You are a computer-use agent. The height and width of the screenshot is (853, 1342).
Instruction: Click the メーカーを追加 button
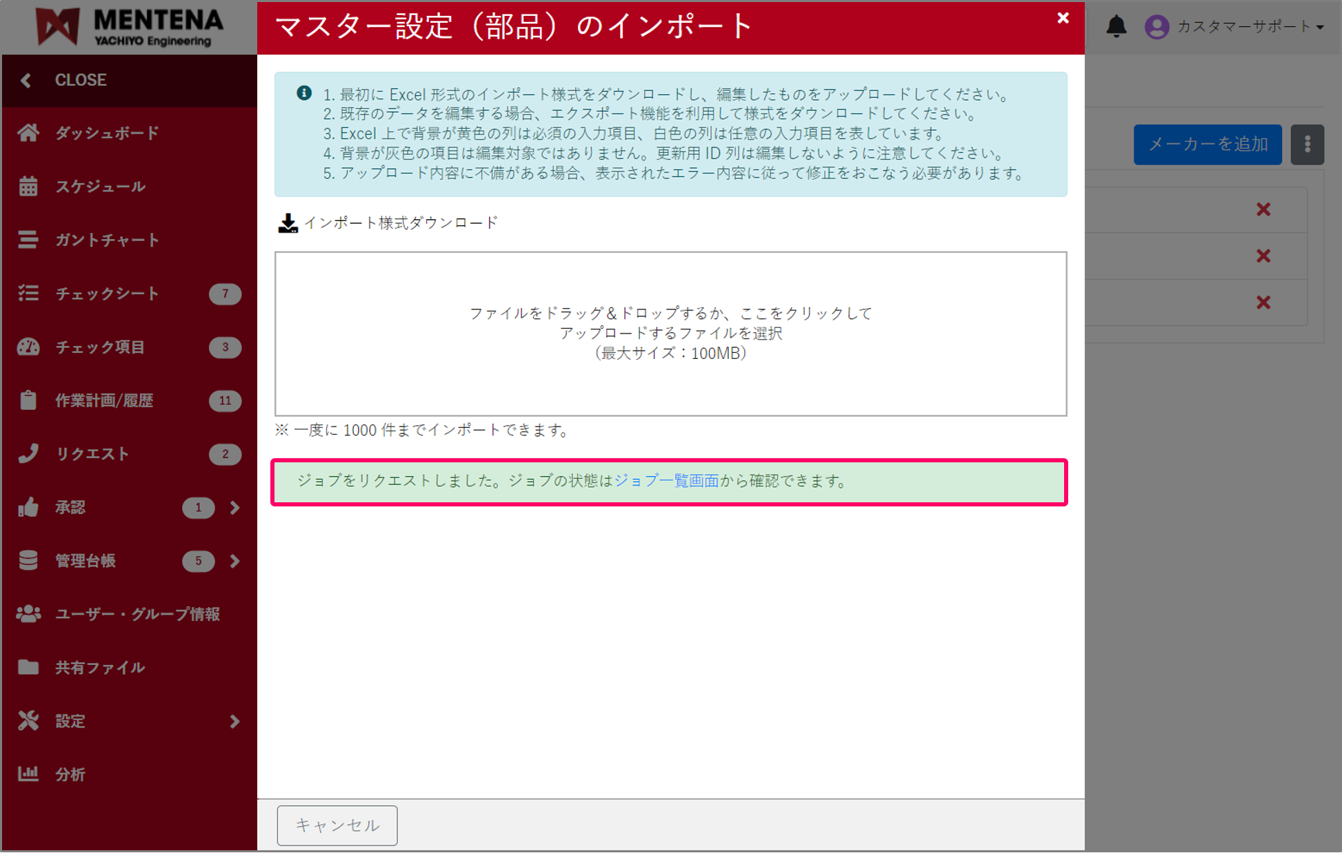click(1208, 144)
